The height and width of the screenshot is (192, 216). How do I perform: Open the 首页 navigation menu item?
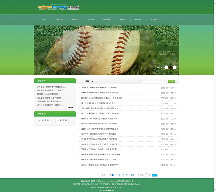(x=44, y=20)
